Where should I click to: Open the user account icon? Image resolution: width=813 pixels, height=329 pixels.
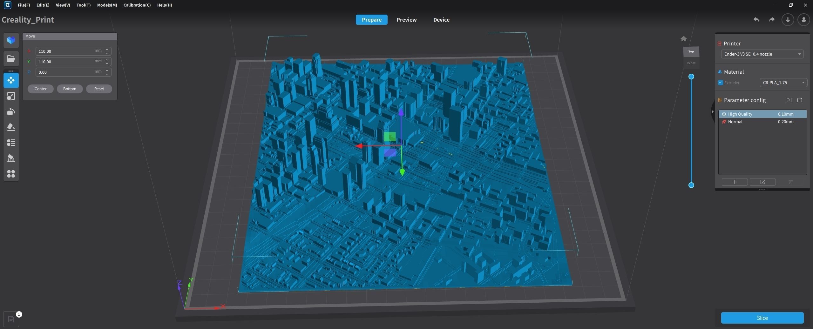803,20
